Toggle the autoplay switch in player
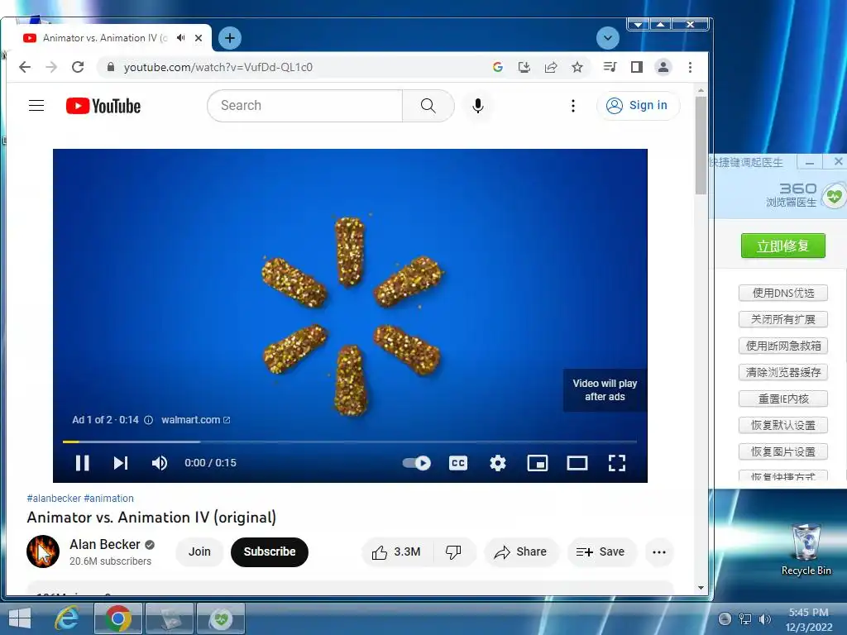This screenshot has height=635, width=847. point(417,463)
